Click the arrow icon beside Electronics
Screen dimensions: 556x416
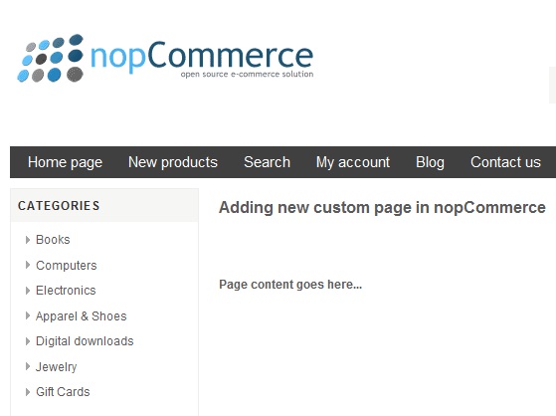[x=28, y=291]
